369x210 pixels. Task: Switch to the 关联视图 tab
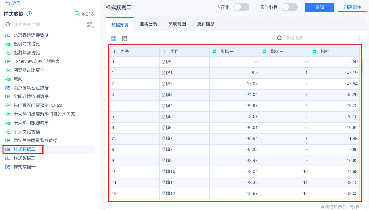click(x=177, y=24)
